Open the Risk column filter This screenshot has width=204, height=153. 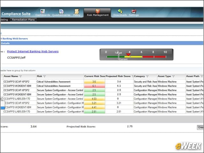[45, 76]
